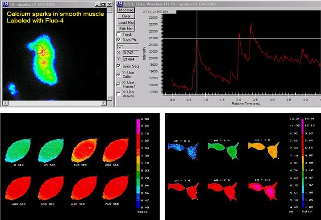Disable the Y: Use Calib. option
This screenshot has height=220, width=321.
(118, 75)
